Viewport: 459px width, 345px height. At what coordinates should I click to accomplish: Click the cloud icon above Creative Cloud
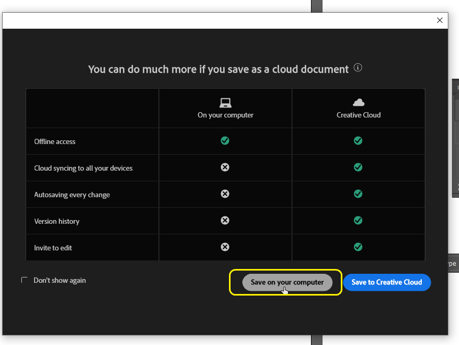click(x=358, y=102)
